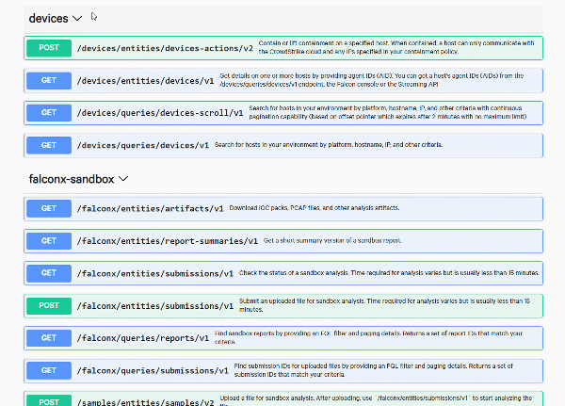This screenshot has width=565, height=406.
Task: Open submissions/v1 path in POST row
Action: click(x=155, y=306)
